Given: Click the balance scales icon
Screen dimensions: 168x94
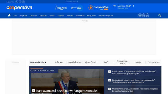Looking at the screenshot, I should (x=140, y=15).
